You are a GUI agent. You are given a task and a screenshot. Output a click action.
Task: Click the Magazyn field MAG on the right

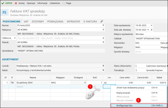(151, 47)
